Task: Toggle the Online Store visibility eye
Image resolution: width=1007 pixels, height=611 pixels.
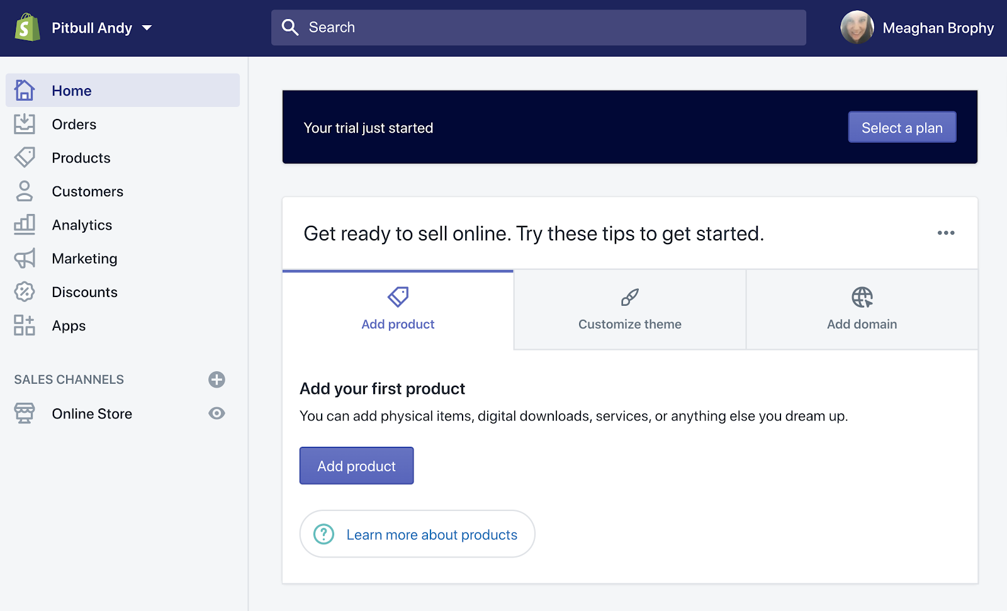Action: (x=217, y=413)
